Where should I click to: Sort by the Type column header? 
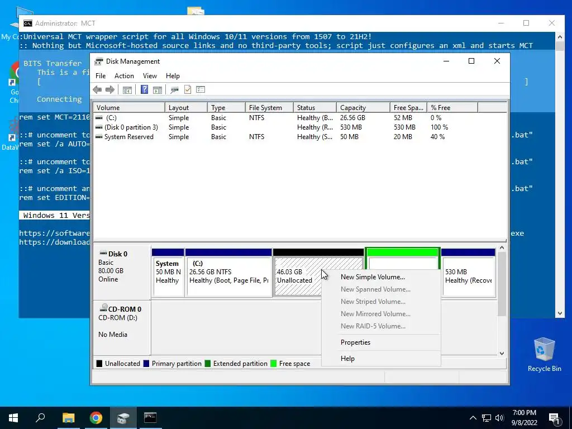tap(226, 108)
